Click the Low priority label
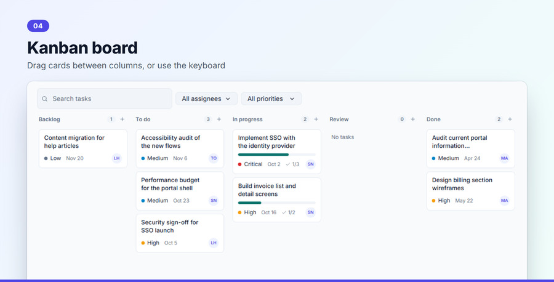The image size is (554, 282). tap(55, 158)
